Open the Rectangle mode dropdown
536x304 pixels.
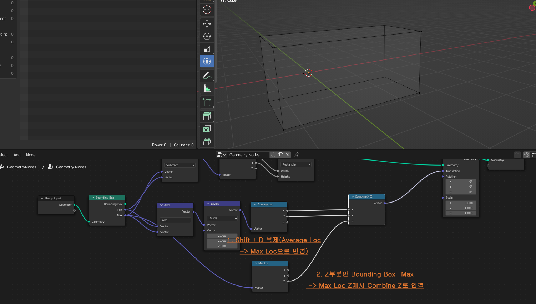(x=296, y=164)
